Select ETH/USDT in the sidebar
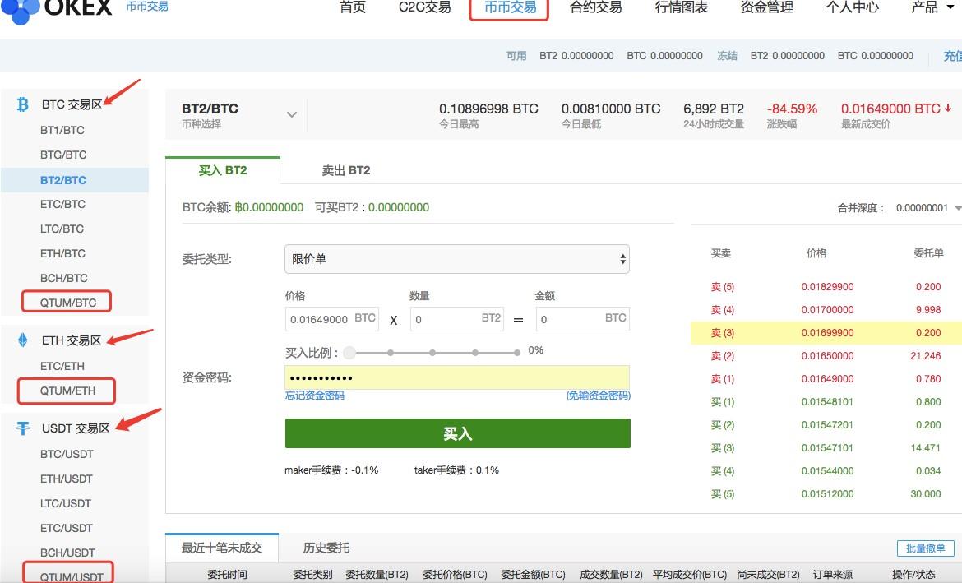Viewport: 962px width, 583px height. coord(67,479)
